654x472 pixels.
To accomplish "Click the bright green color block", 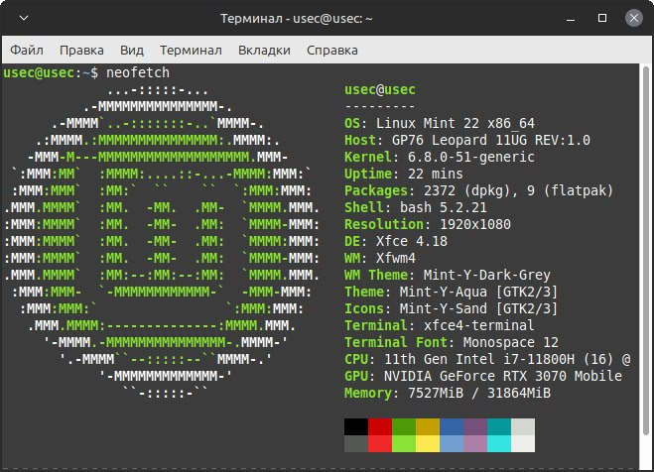I will (x=404, y=443).
